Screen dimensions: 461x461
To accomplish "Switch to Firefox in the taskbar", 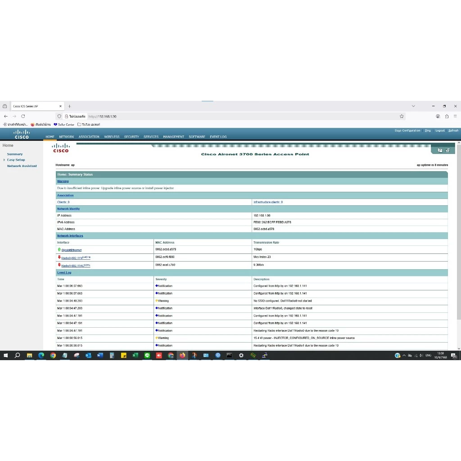I will tap(182, 356).
